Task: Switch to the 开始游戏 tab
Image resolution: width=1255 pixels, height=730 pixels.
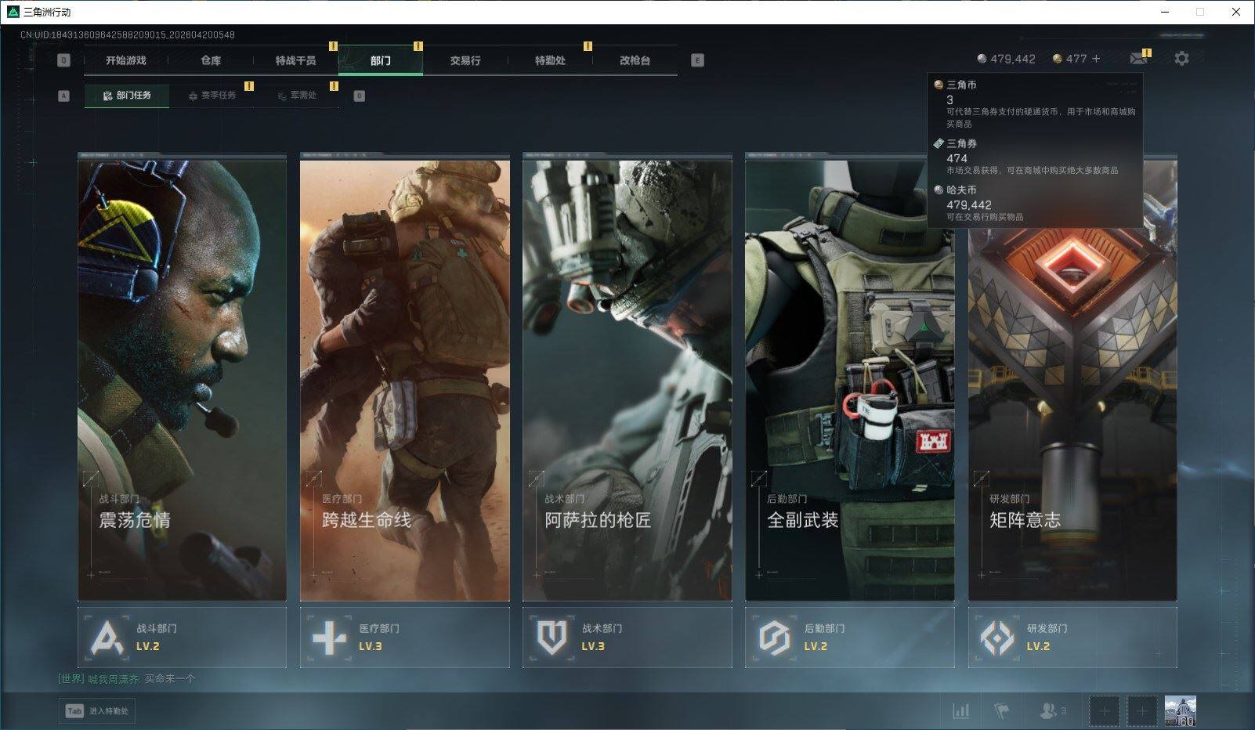Action: click(126, 60)
